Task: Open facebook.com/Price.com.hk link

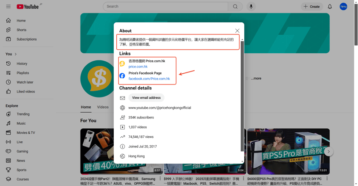Action: [x=149, y=79]
